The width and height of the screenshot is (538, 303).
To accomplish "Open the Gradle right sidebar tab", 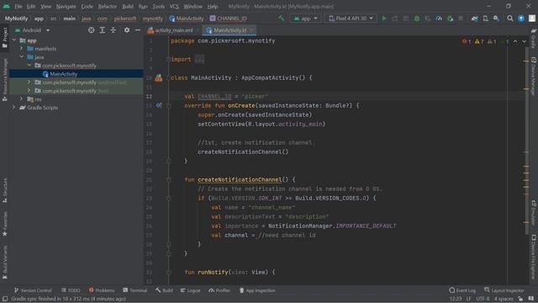I will pyautogui.click(x=534, y=39).
